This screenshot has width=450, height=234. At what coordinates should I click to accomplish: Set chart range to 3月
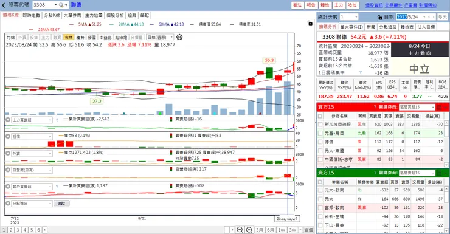click(260, 230)
